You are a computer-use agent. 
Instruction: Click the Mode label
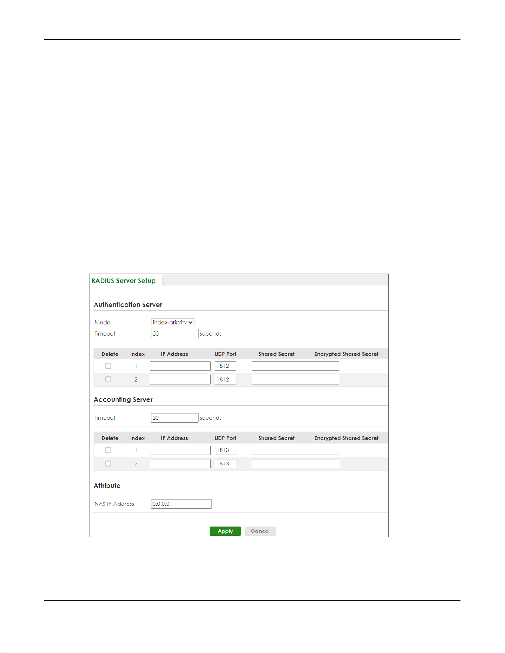pos(102,323)
